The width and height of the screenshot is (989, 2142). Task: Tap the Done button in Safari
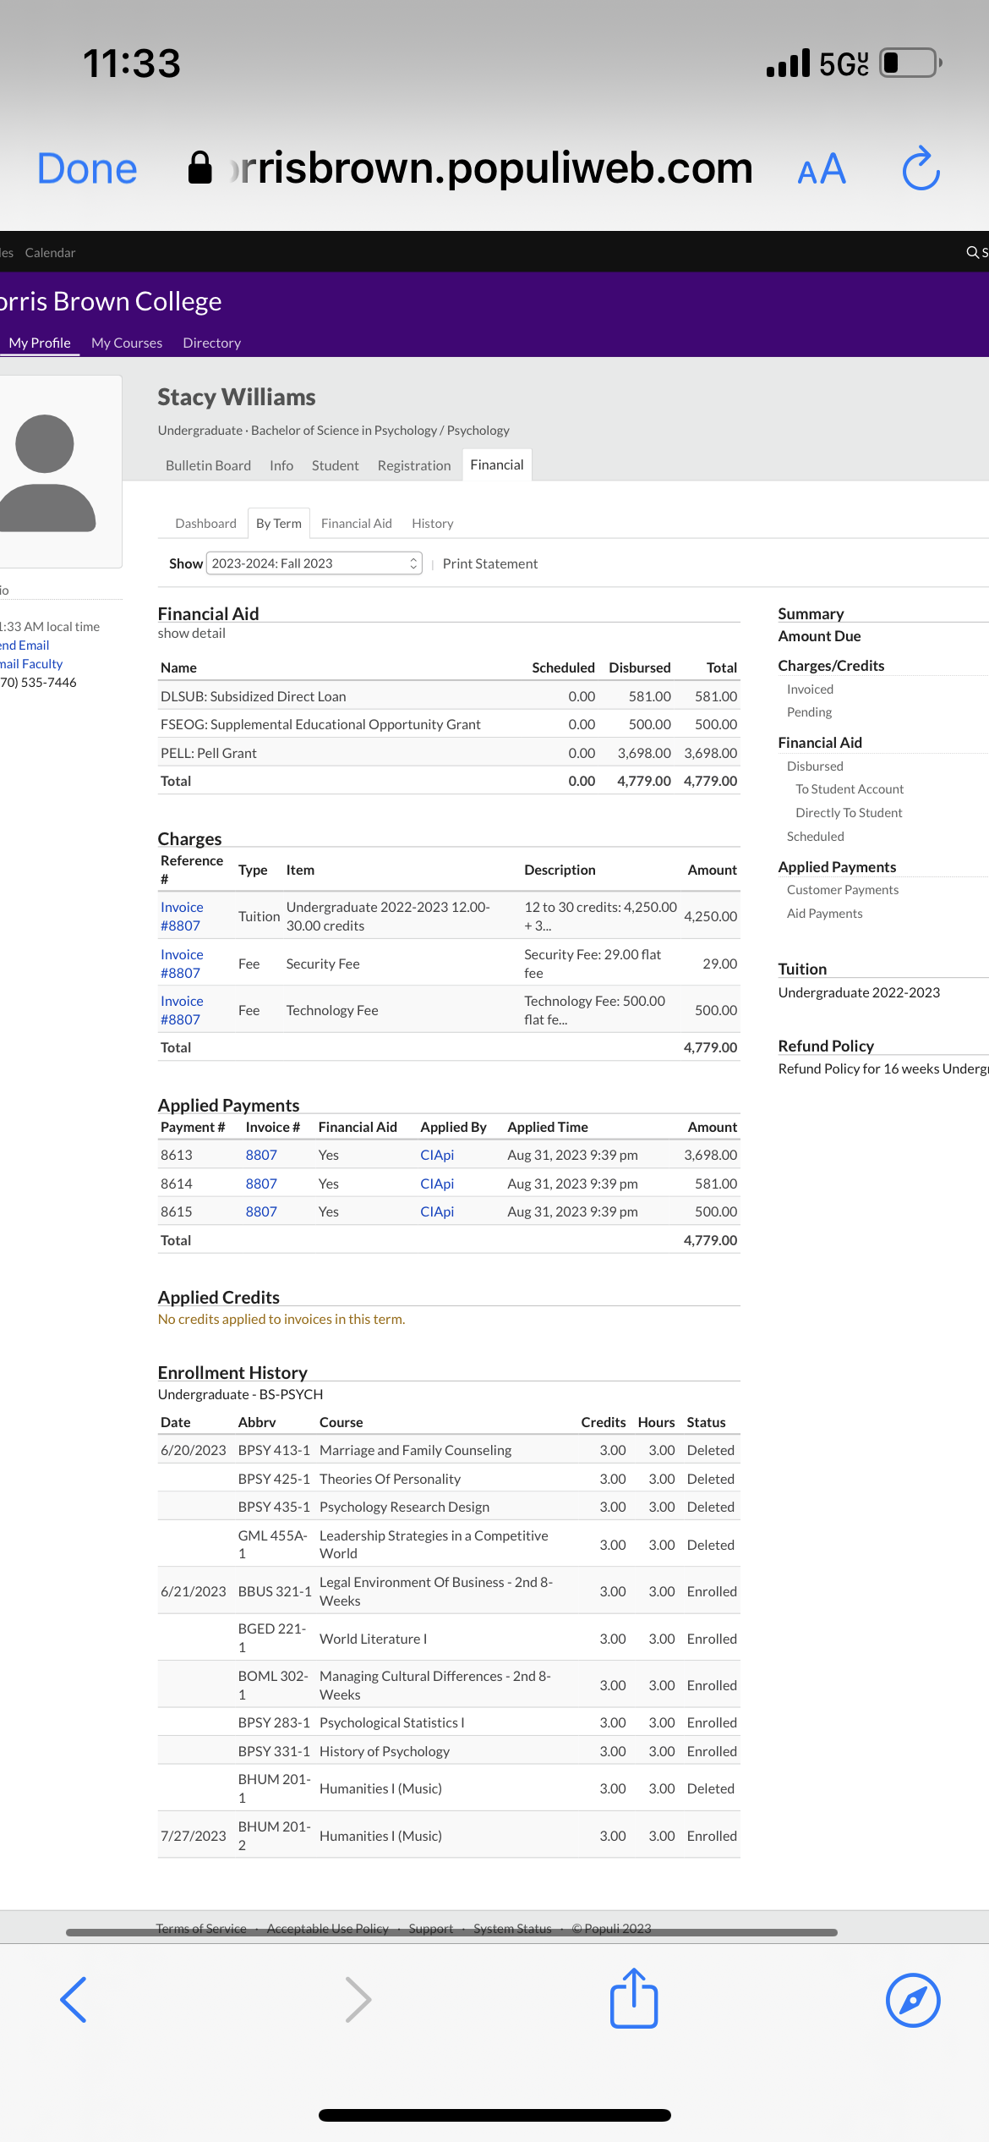tap(87, 168)
